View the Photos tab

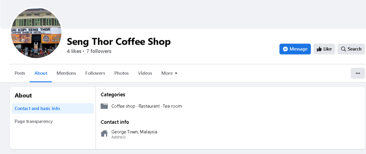[122, 73]
